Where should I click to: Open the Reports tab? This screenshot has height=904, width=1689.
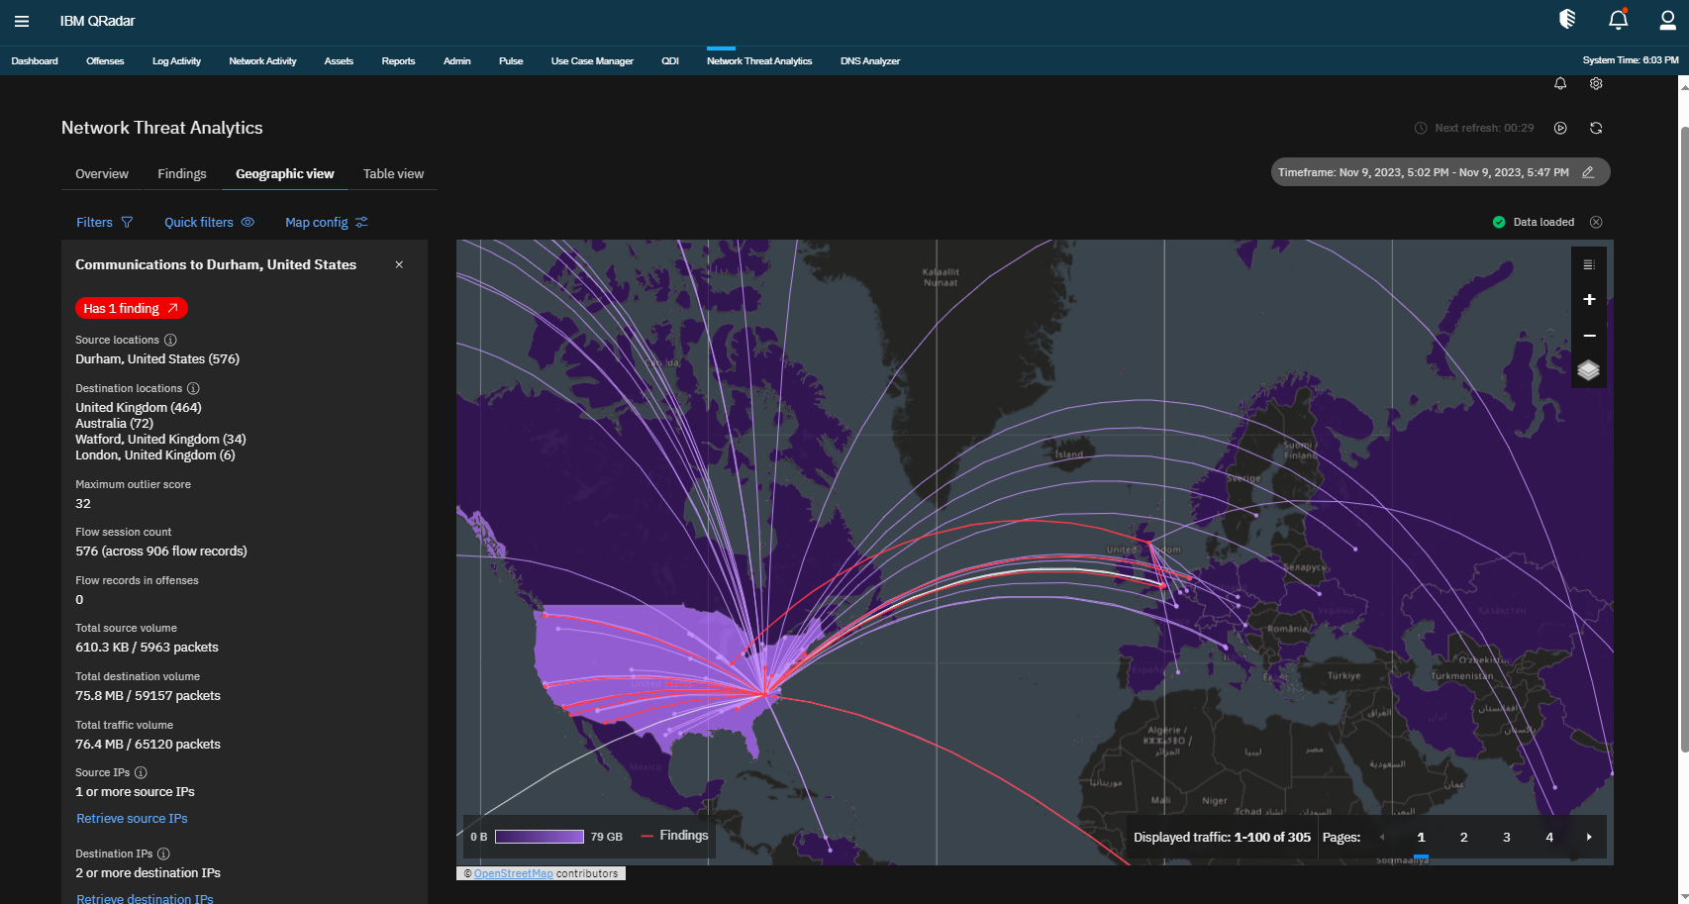click(398, 61)
